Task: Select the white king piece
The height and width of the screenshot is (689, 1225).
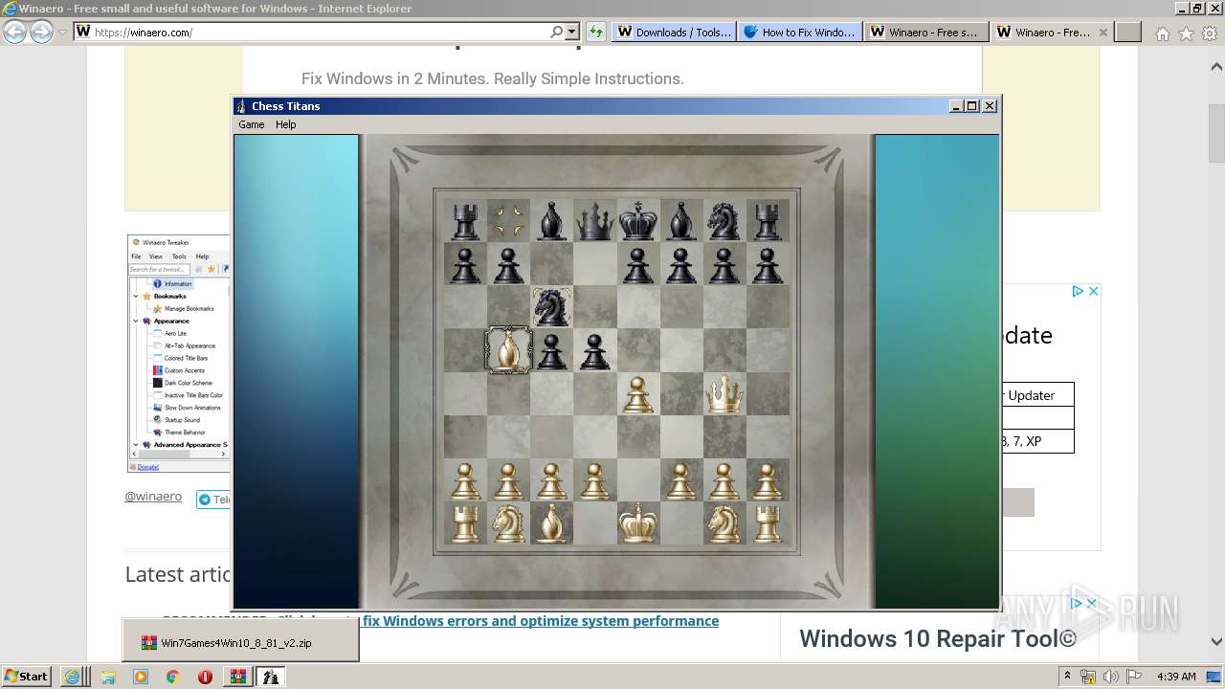Action: [638, 522]
